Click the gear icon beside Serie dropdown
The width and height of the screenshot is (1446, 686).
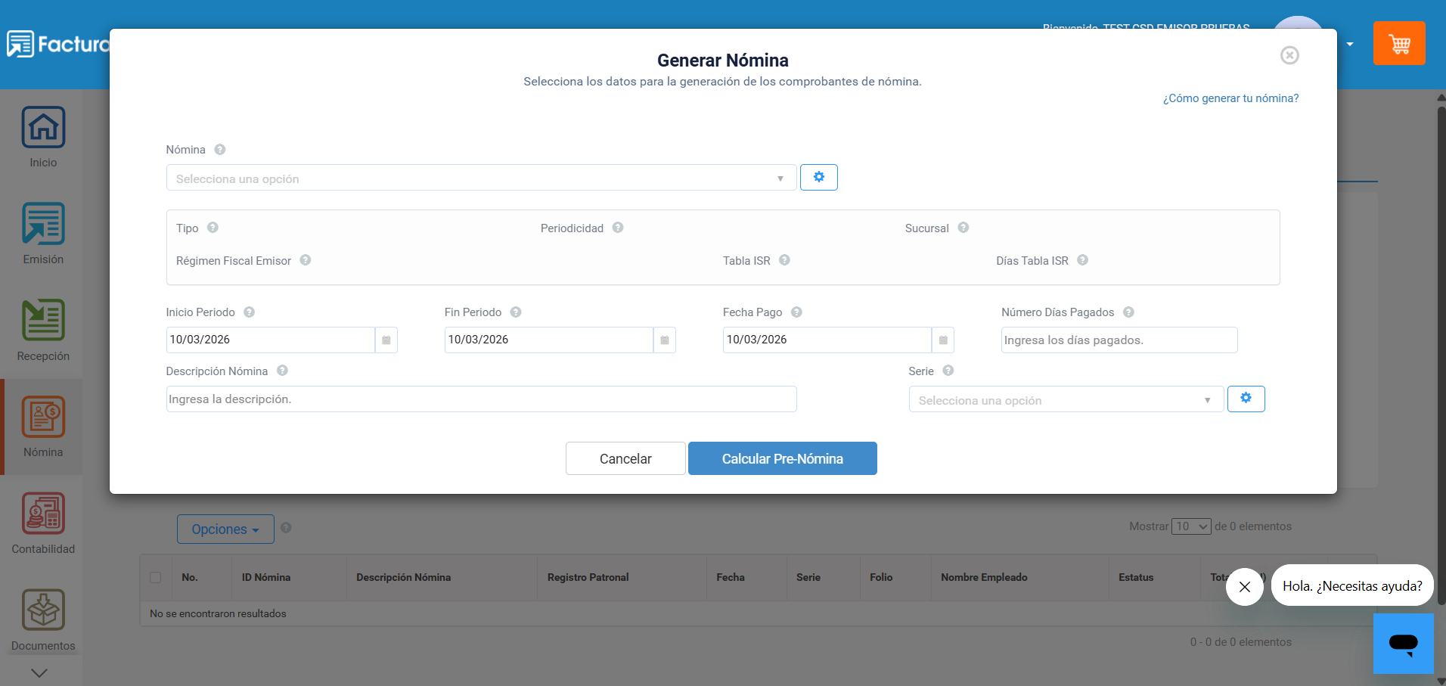pyautogui.click(x=1246, y=399)
